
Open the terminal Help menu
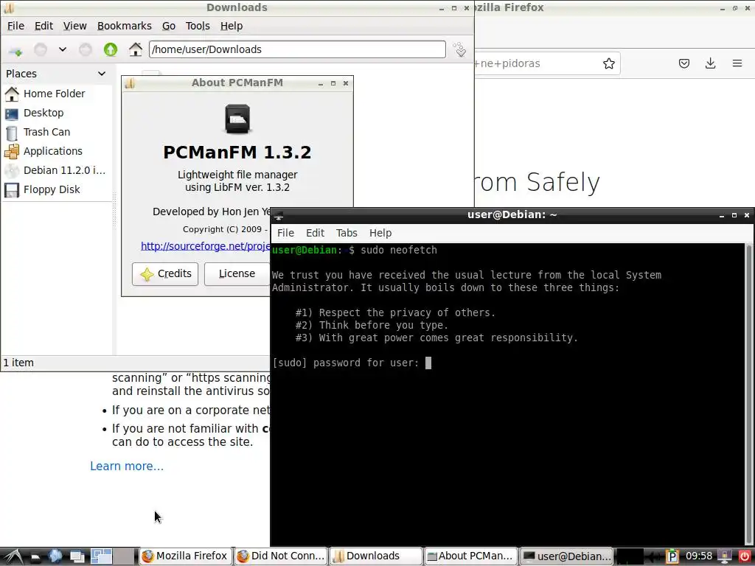click(380, 233)
